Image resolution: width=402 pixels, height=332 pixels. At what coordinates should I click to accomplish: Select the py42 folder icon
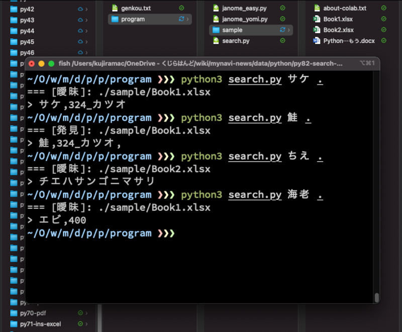pos(14,9)
